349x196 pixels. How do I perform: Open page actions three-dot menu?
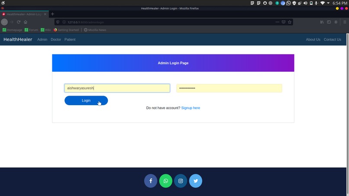pos(277,22)
